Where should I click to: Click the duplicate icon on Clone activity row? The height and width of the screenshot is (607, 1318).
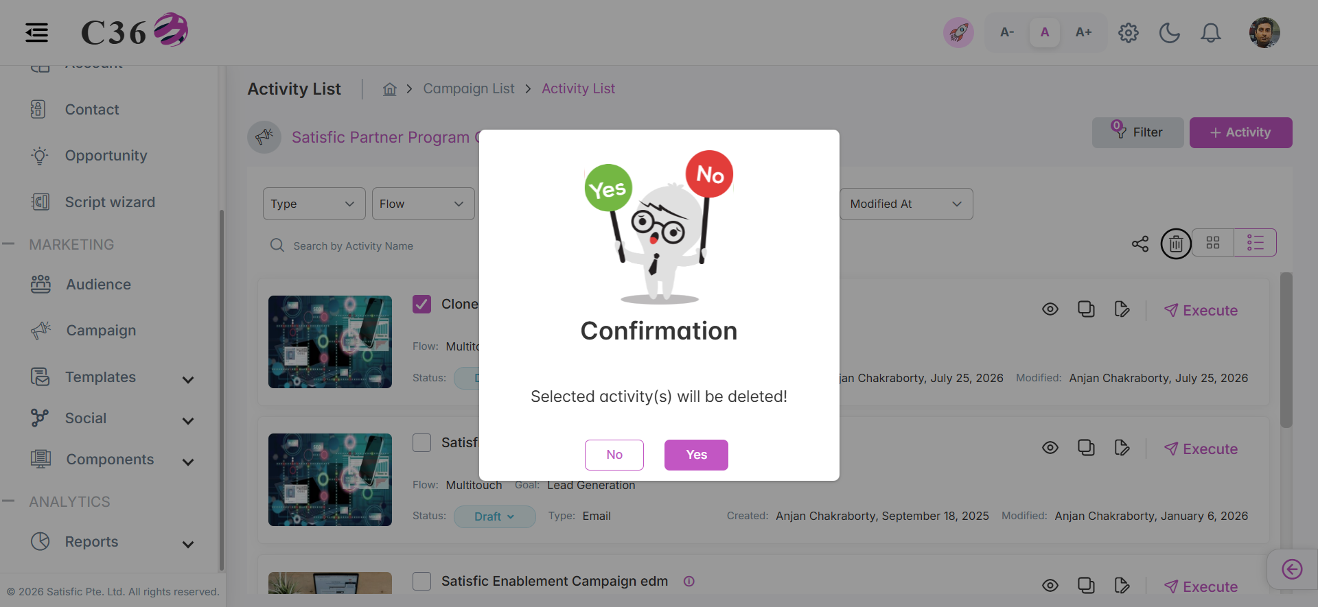click(x=1086, y=309)
